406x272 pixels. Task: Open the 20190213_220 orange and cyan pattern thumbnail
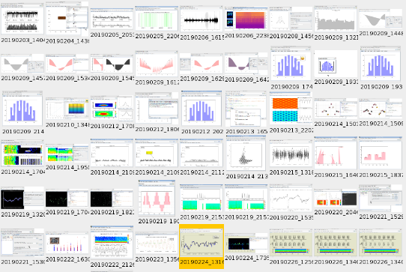click(x=291, y=109)
